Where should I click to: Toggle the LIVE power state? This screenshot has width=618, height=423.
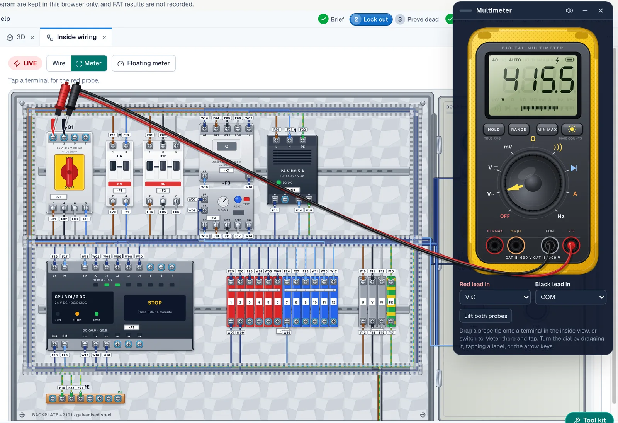pyautogui.click(x=25, y=63)
